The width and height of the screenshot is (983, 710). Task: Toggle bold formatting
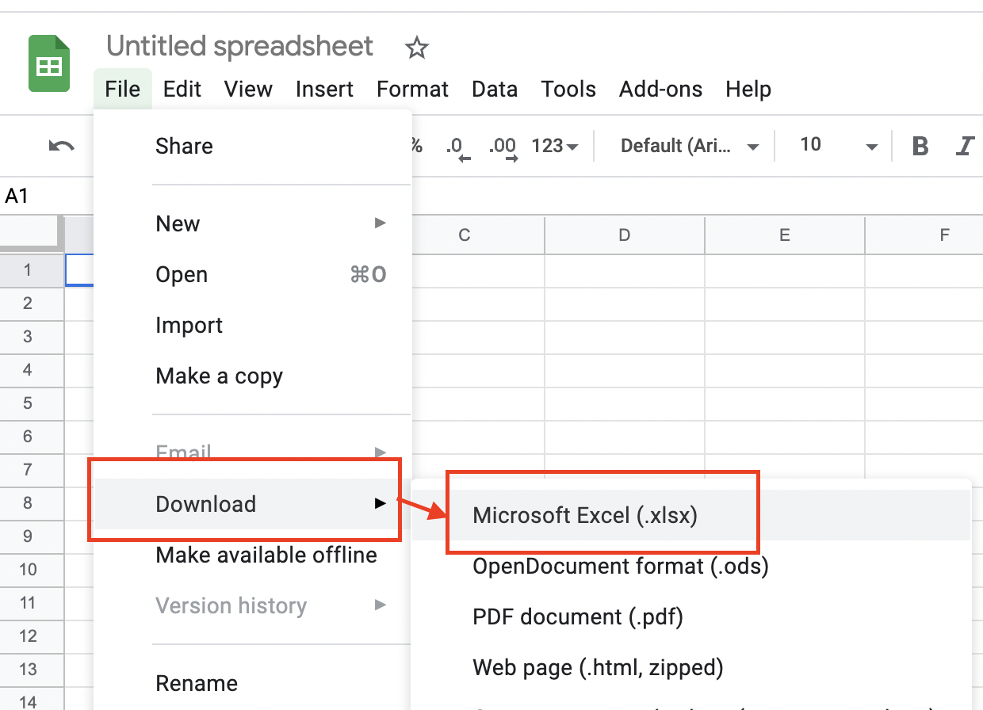coord(920,146)
